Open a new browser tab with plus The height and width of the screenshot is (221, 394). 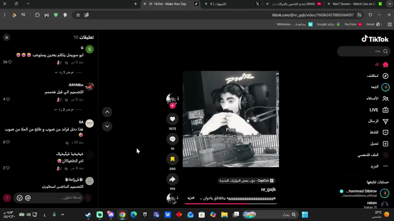[135, 4]
